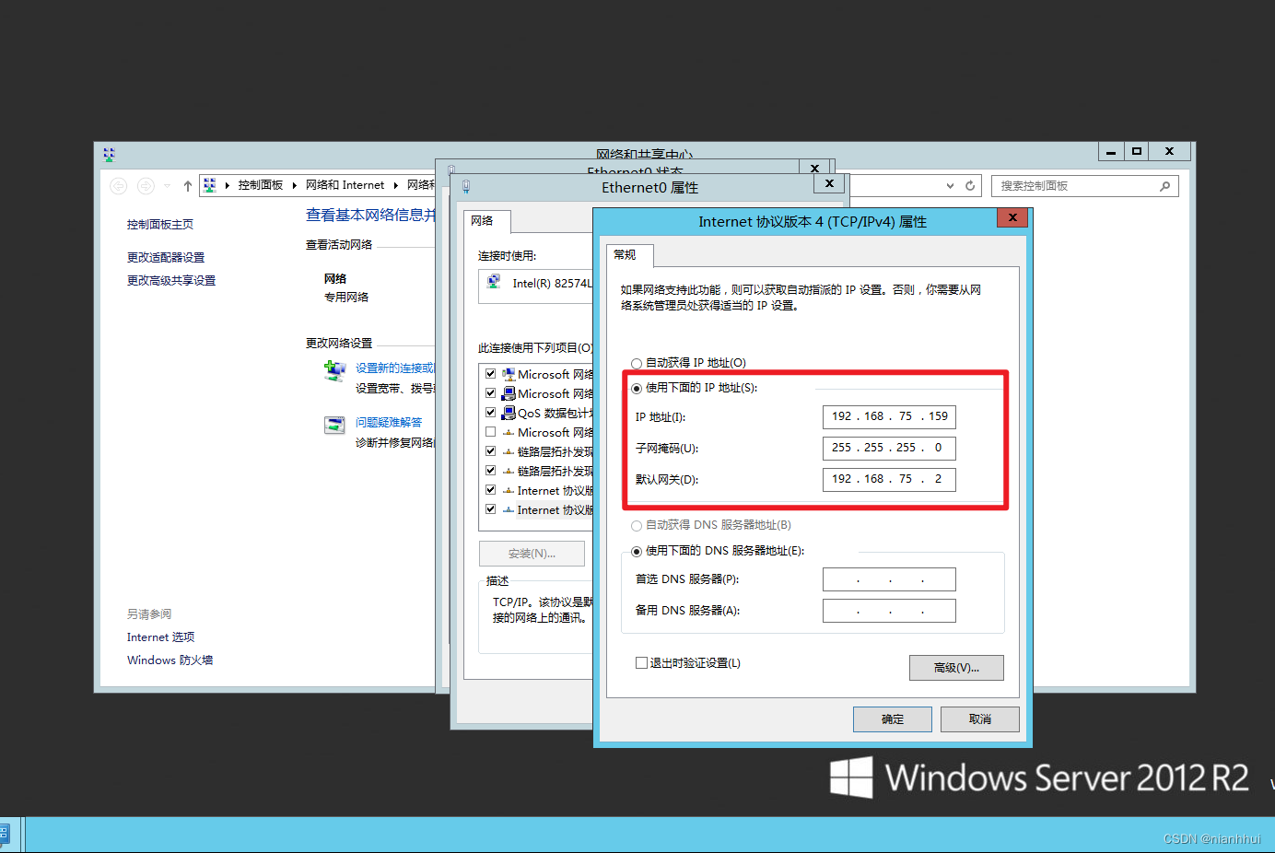Viewport: 1275px width, 853px height.
Task: Click the blue protocol icon of the highlighted Internet 协议 row
Action: (x=509, y=509)
